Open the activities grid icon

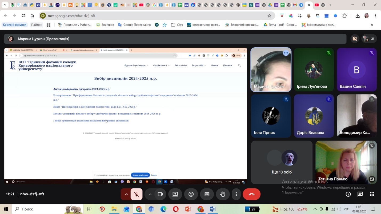tap(372, 194)
